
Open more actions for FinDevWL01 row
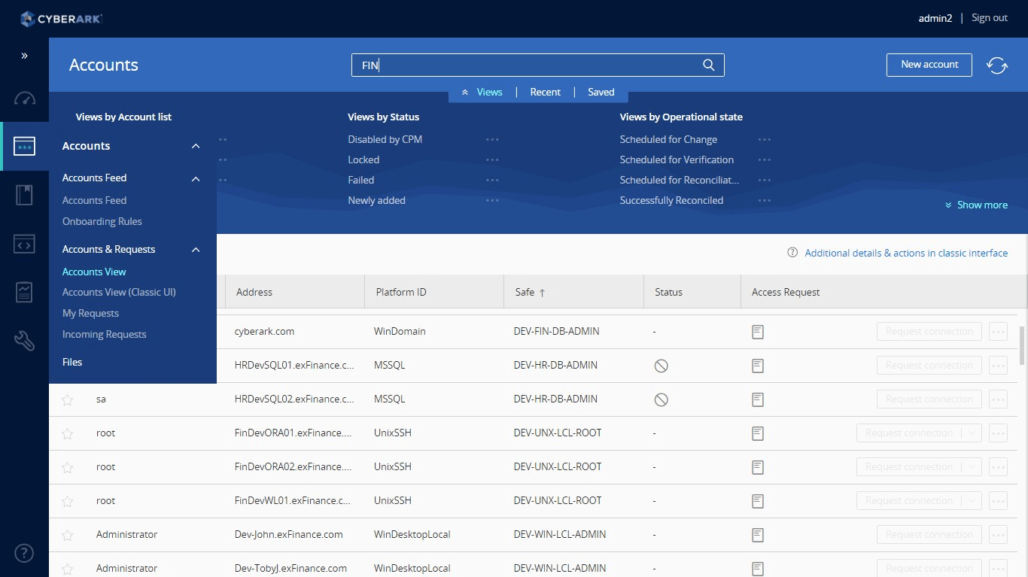pyautogui.click(x=998, y=500)
